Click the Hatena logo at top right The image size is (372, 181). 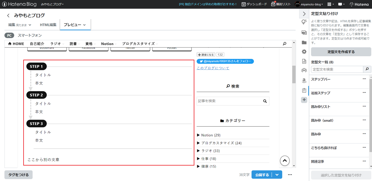(359, 4)
